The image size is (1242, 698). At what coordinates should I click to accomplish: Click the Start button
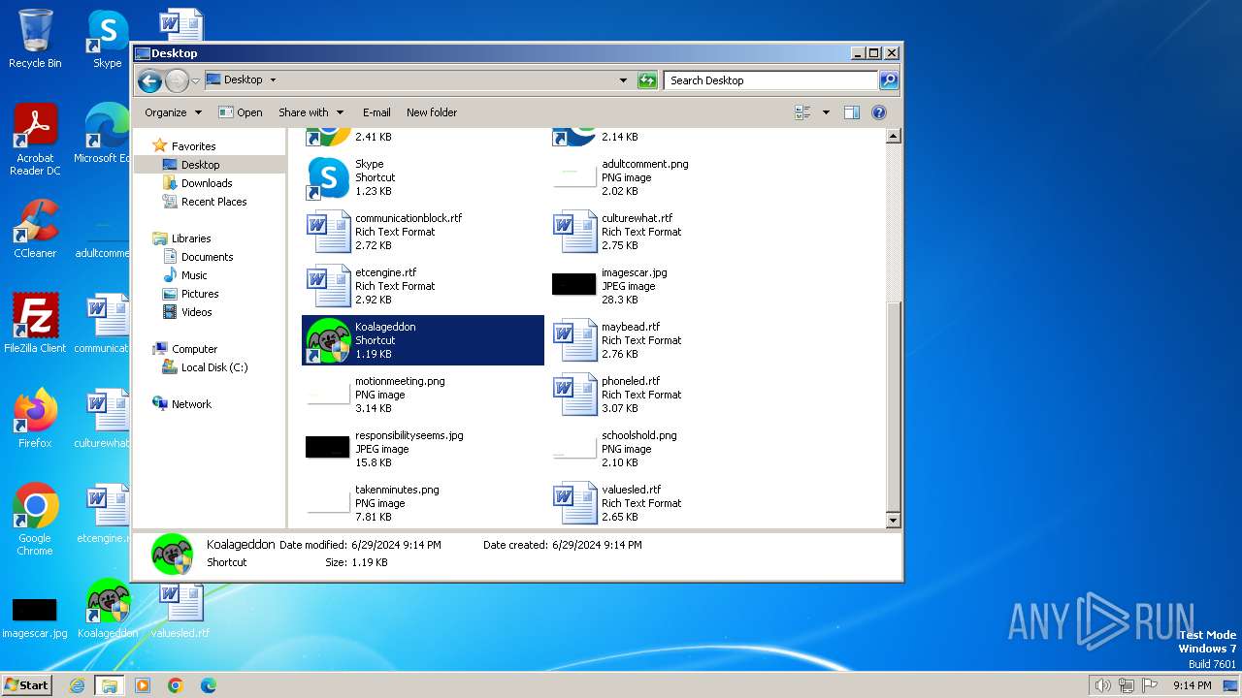pos(27,685)
